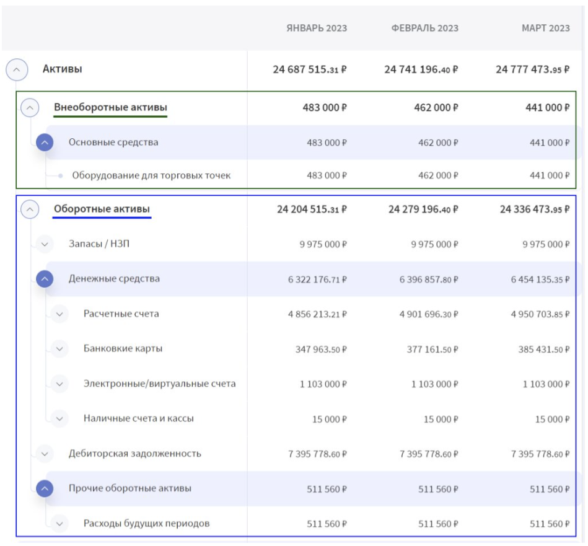This screenshot has height=546, width=588.
Task: Expand Наличные счета и кассы row
Action: (x=59, y=419)
